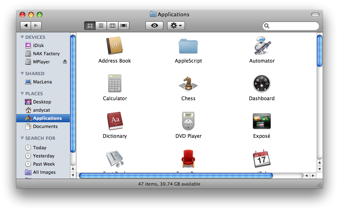Select the red chair Front Row icon
The height and width of the screenshot is (211, 339).
tap(188, 159)
